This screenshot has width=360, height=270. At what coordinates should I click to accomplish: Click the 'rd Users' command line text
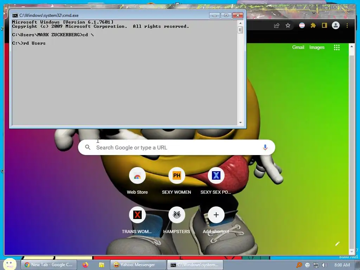coord(34,43)
